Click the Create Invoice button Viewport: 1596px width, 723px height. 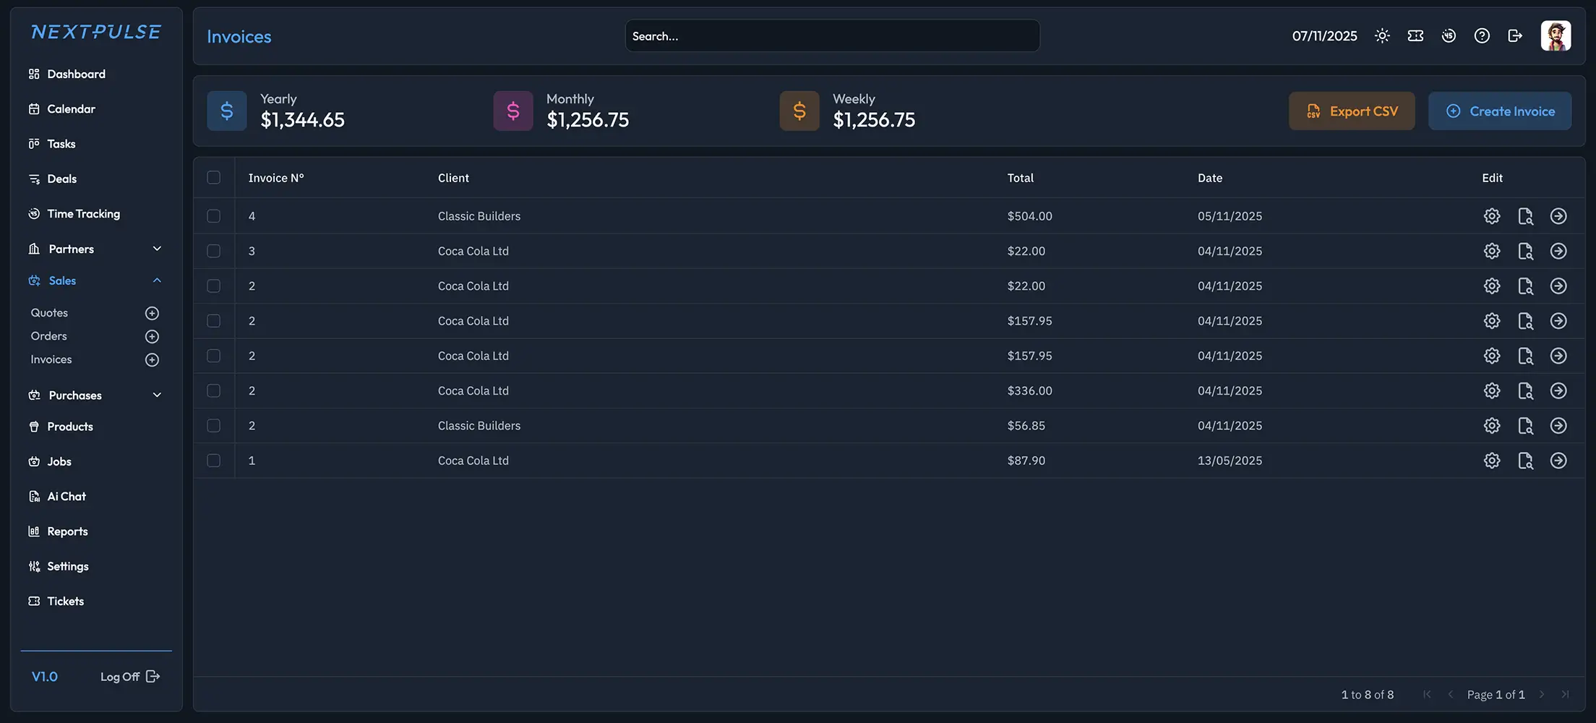[x=1500, y=111]
